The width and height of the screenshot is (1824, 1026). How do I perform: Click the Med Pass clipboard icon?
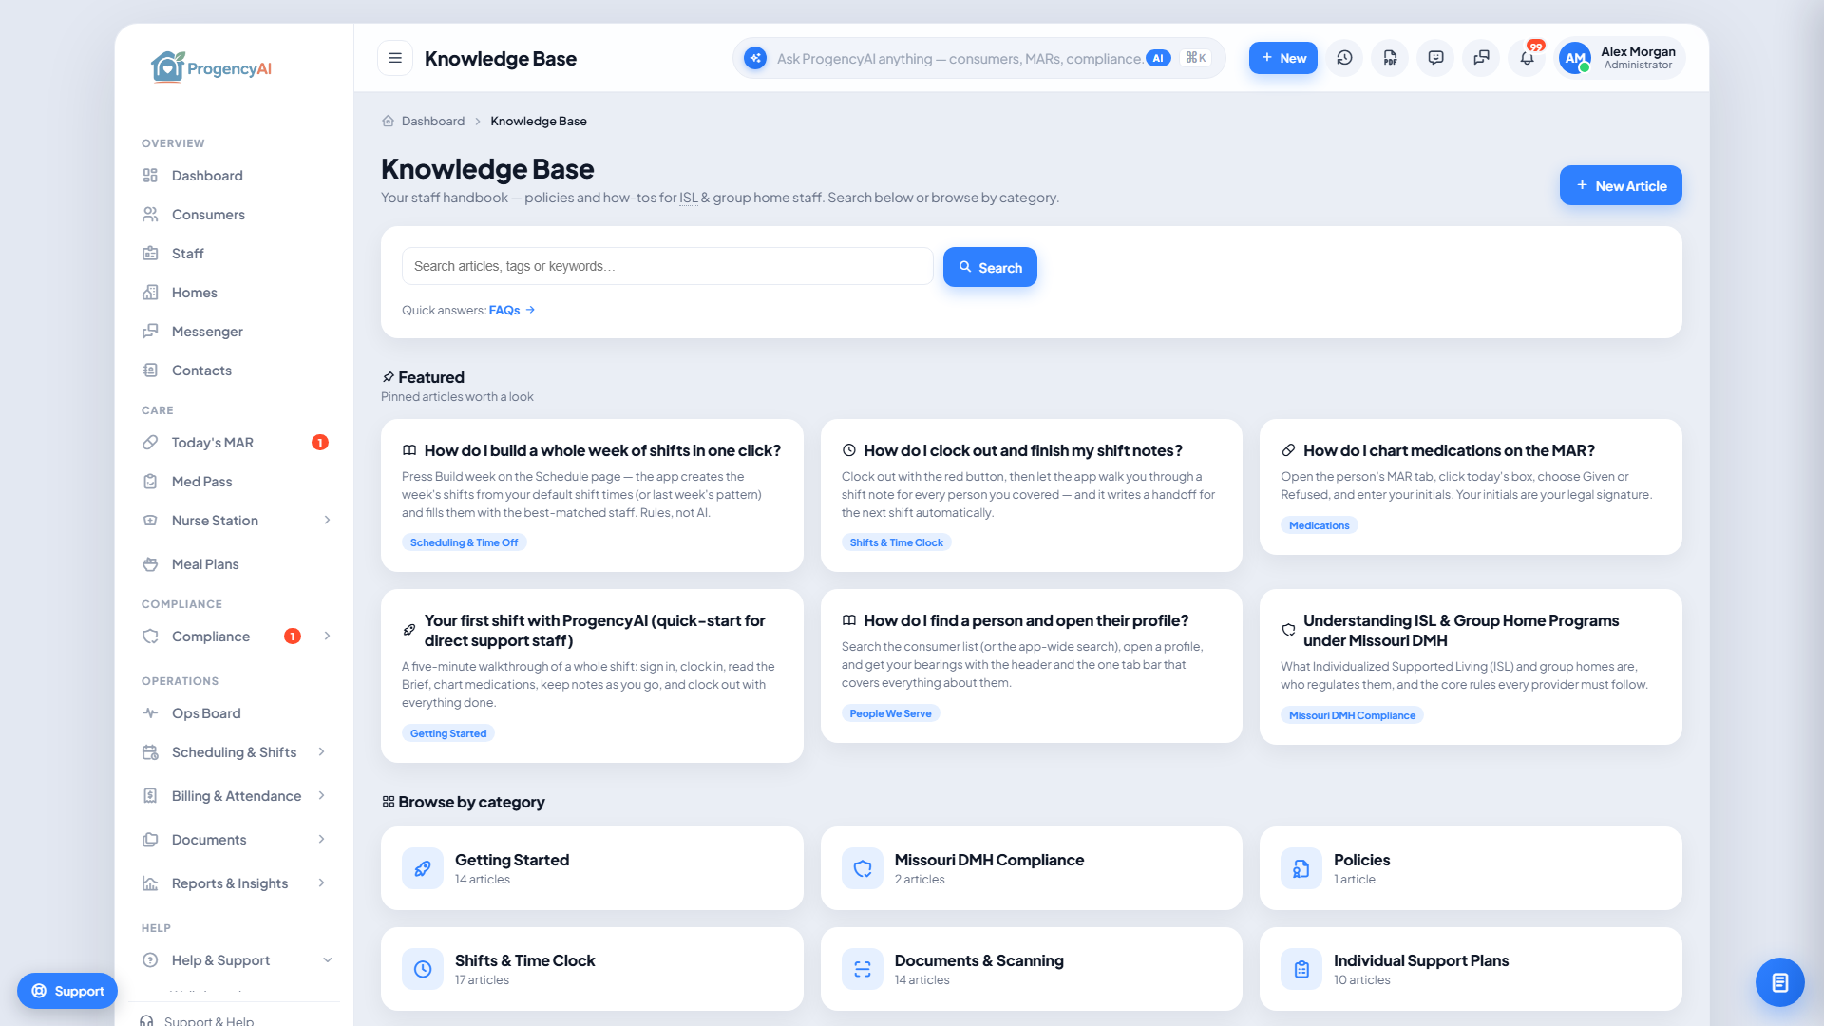coord(150,482)
